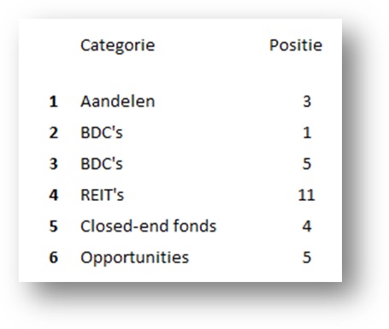Image resolution: width=389 pixels, height=329 pixels.
Task: Click position value 3 for Aandelen
Action: click(x=307, y=102)
